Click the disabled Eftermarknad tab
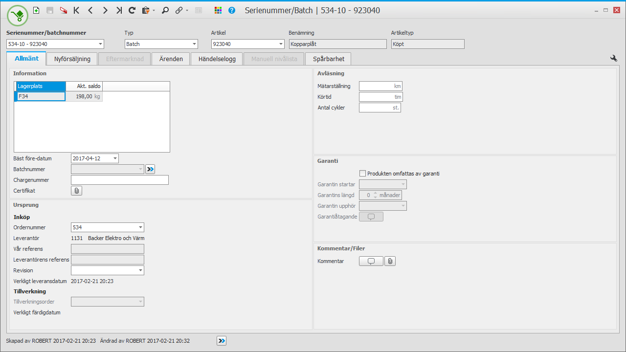626x352 pixels. pos(124,59)
